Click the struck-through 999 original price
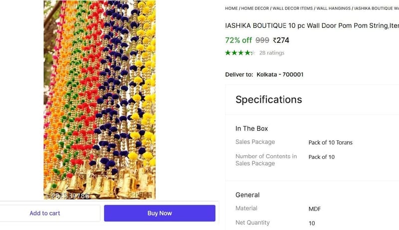 click(x=262, y=40)
